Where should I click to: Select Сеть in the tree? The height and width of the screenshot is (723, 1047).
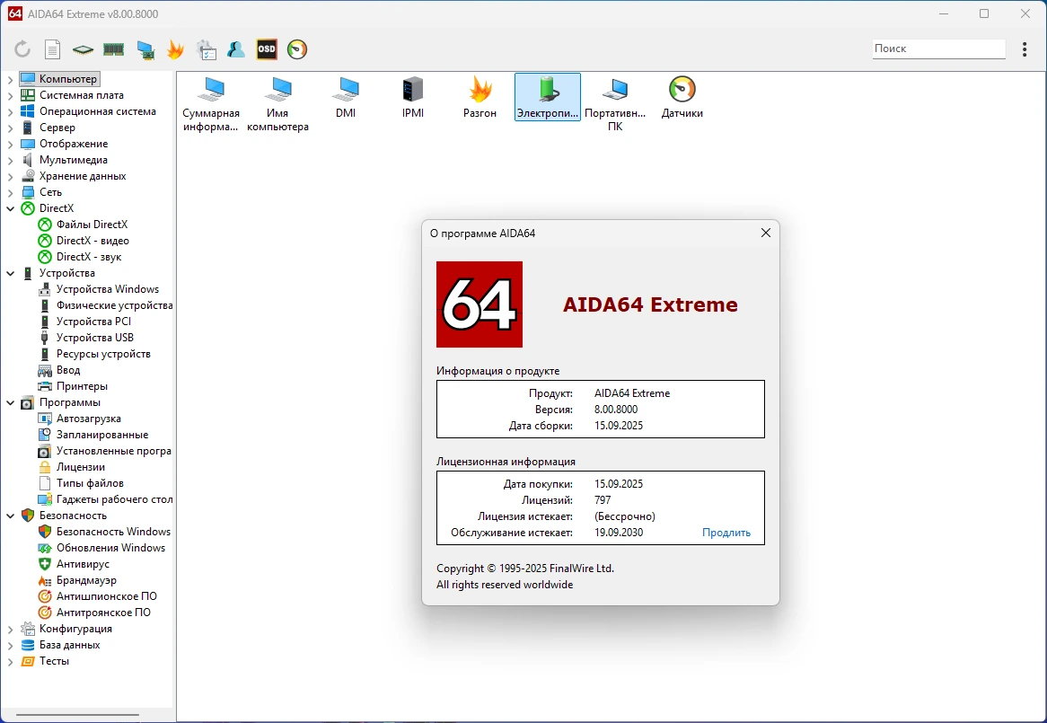click(50, 192)
